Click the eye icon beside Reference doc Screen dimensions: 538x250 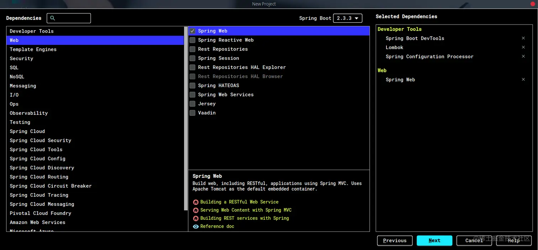[x=196, y=227]
